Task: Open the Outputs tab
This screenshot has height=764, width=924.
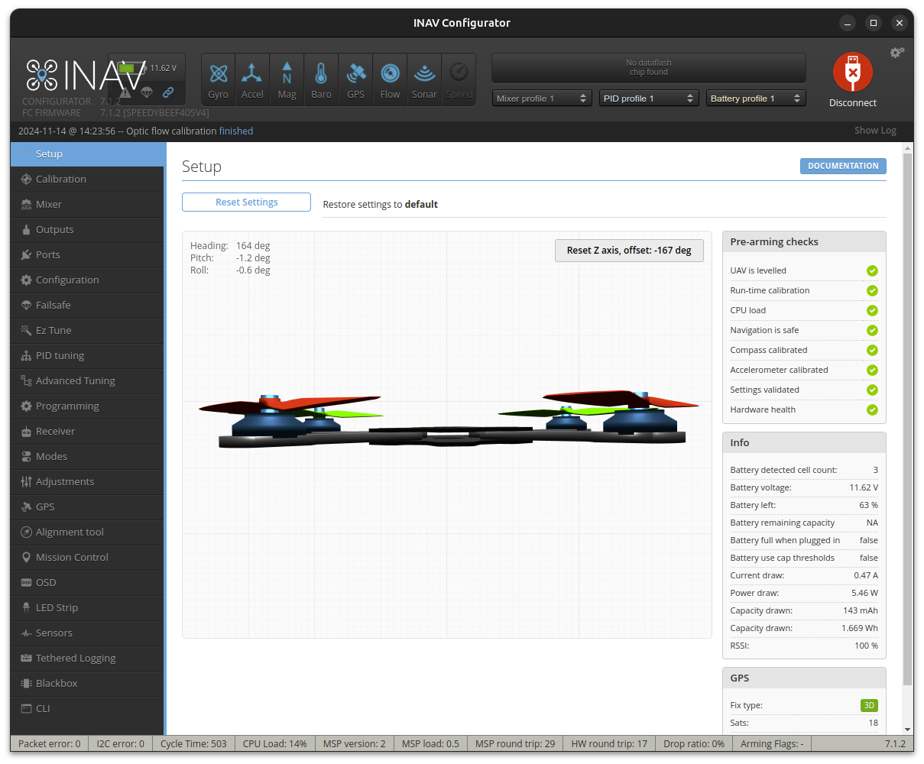Action: (x=87, y=229)
